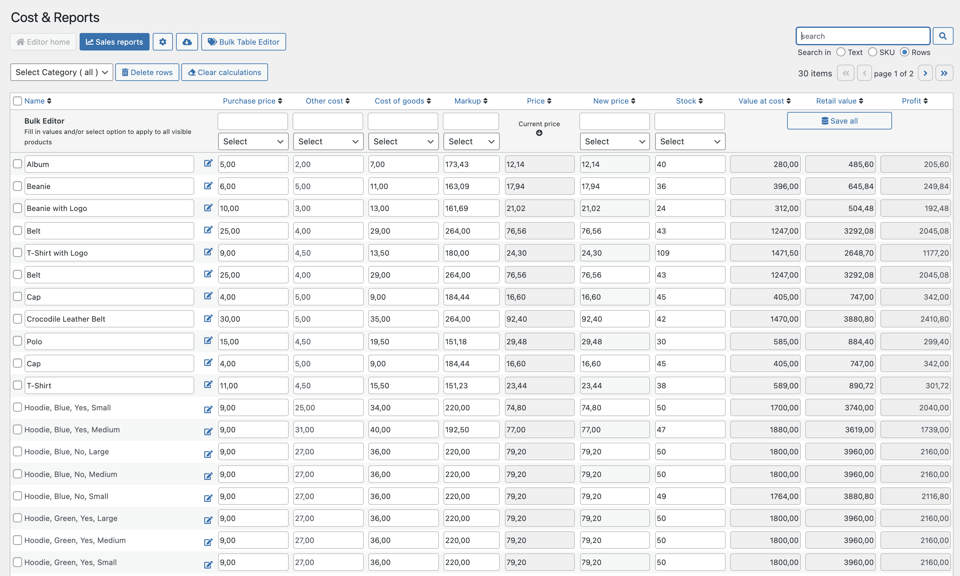Open edit icon for Album row
Viewport: 960px width, 576px height.
208,163
